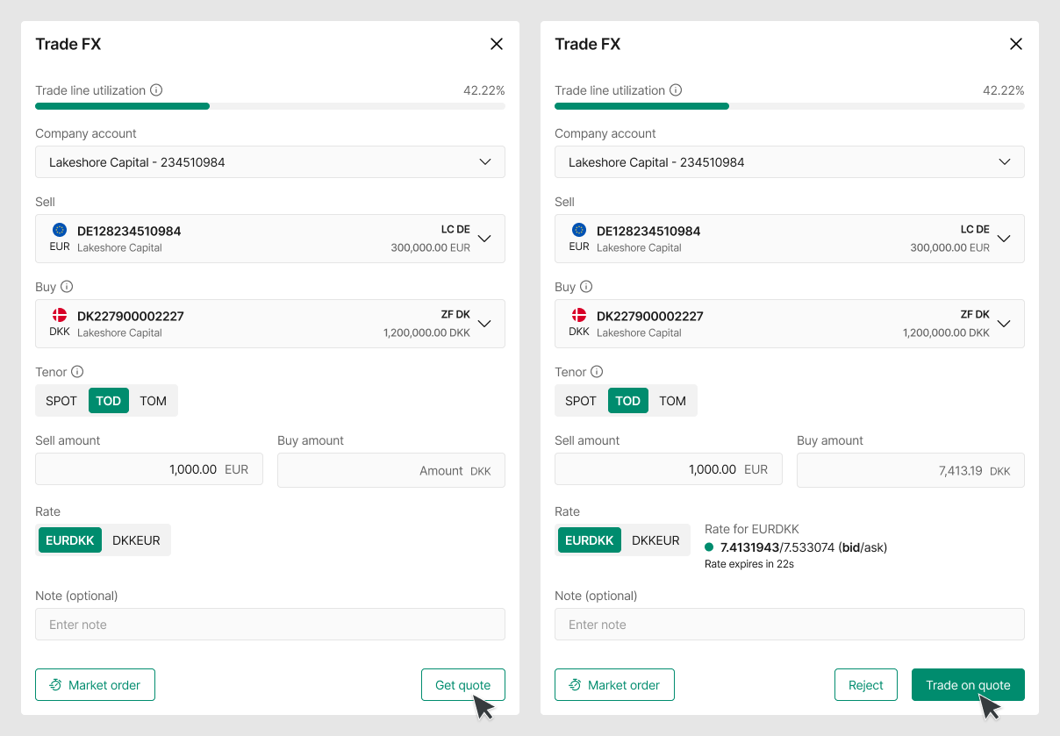
Task: Choose DKKEUR rate direction in left panel
Action: coord(136,540)
